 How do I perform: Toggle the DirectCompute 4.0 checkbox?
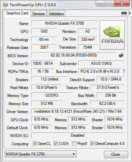(x=92, y=143)
